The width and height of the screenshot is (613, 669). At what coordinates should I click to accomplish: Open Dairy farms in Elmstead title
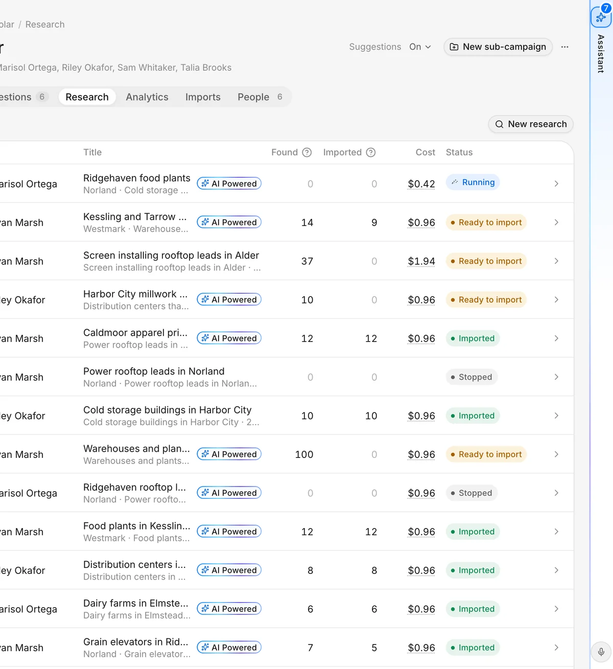tap(136, 603)
